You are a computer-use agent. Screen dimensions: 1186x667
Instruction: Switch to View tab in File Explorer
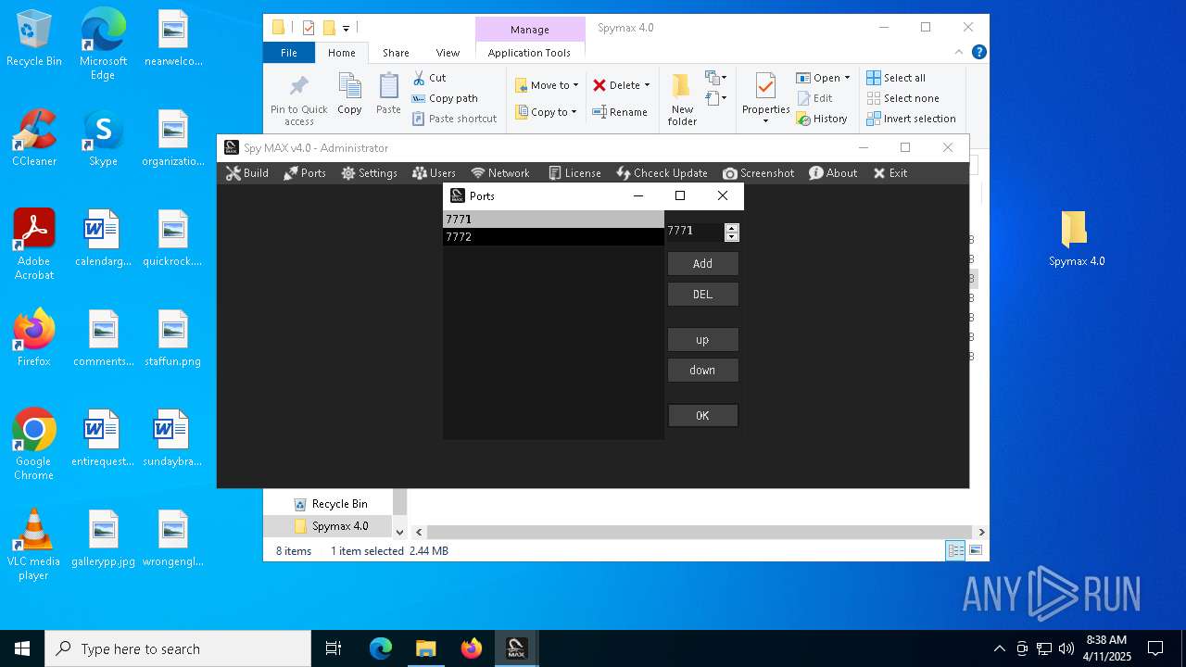click(x=448, y=53)
